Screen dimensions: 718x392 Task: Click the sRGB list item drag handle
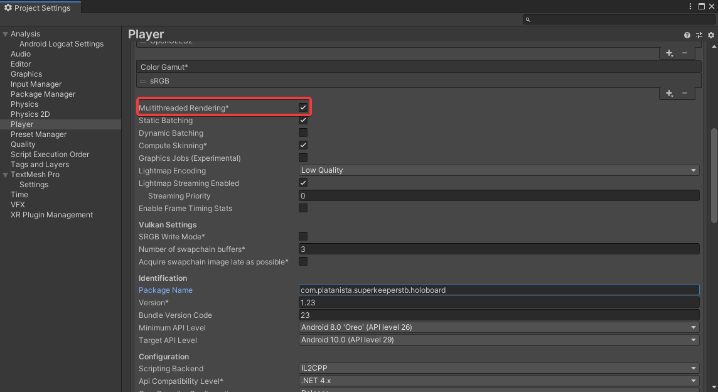143,81
